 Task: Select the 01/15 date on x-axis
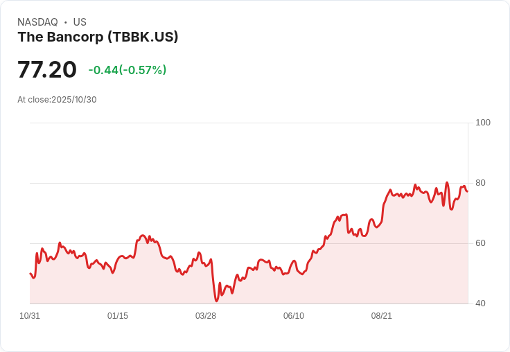(118, 316)
